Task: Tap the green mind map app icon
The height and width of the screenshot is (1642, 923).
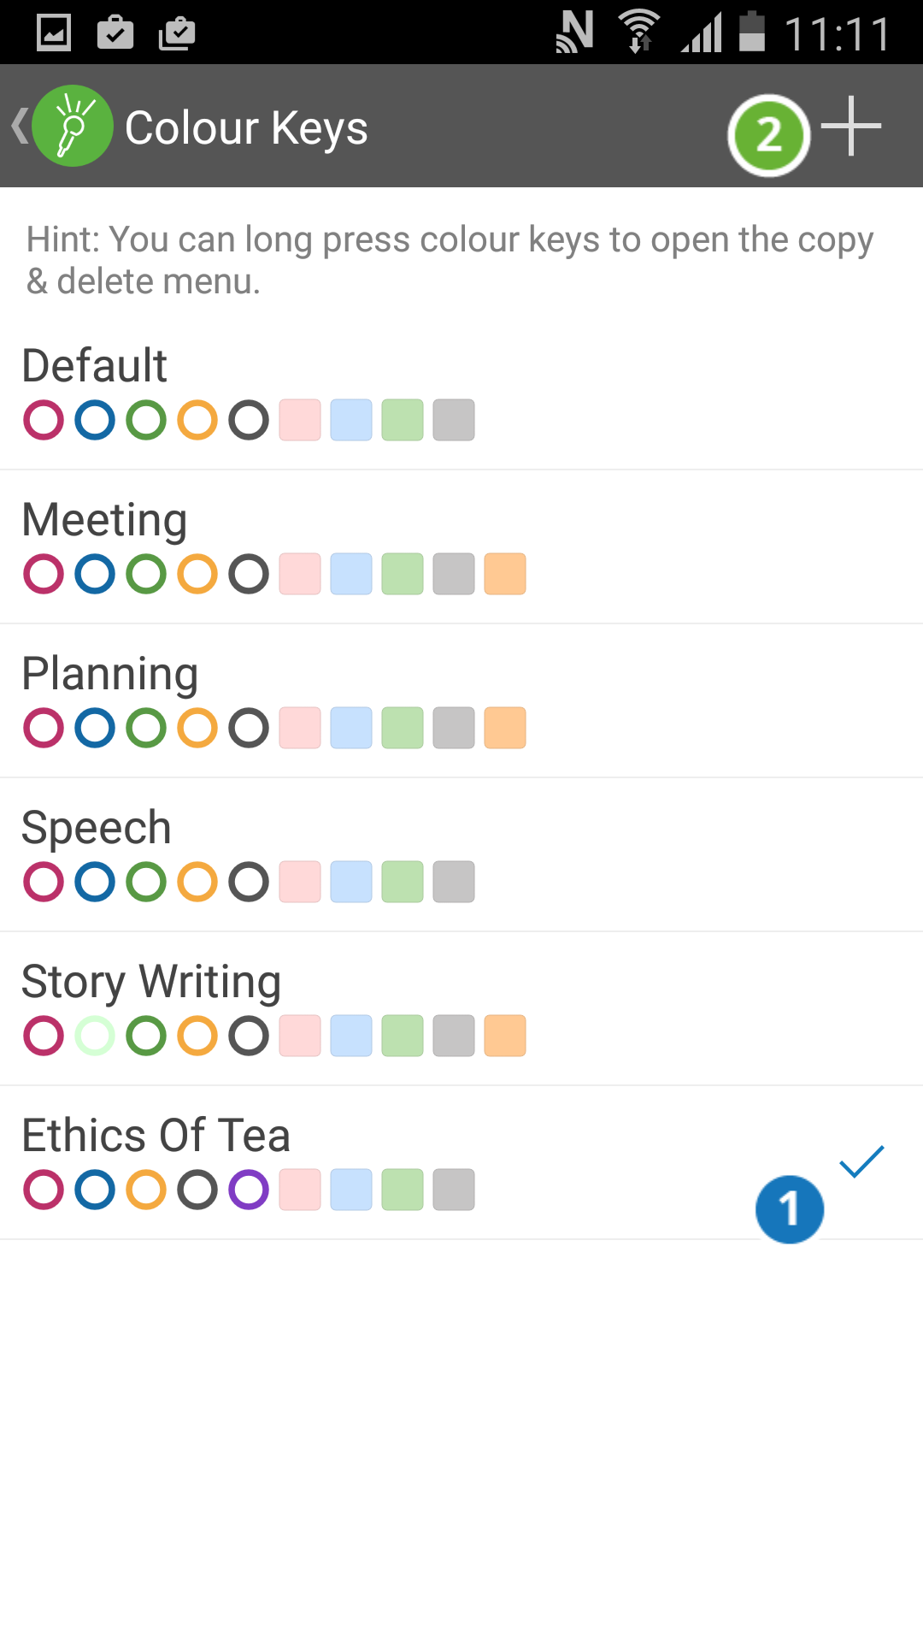Action: (x=73, y=126)
